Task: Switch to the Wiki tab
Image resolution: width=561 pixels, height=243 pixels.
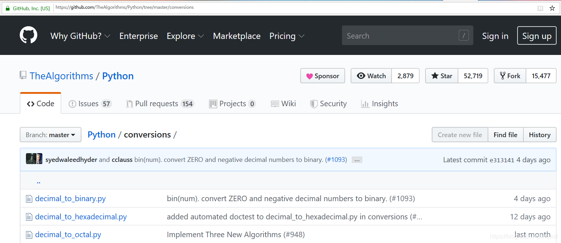Action: 283,104
